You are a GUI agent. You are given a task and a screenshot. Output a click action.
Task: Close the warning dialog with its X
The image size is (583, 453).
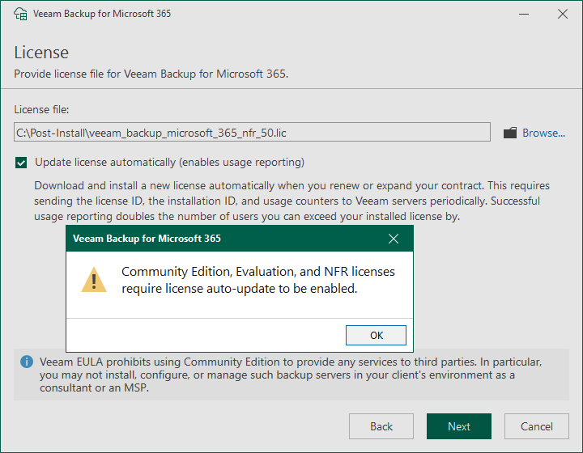(394, 239)
